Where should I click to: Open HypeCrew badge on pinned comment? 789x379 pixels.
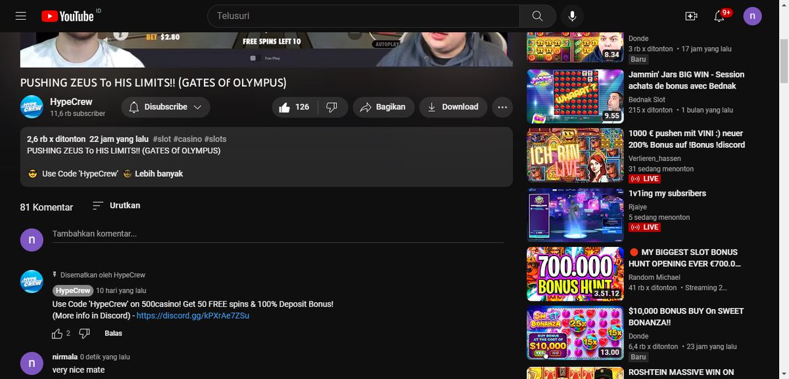(x=73, y=290)
